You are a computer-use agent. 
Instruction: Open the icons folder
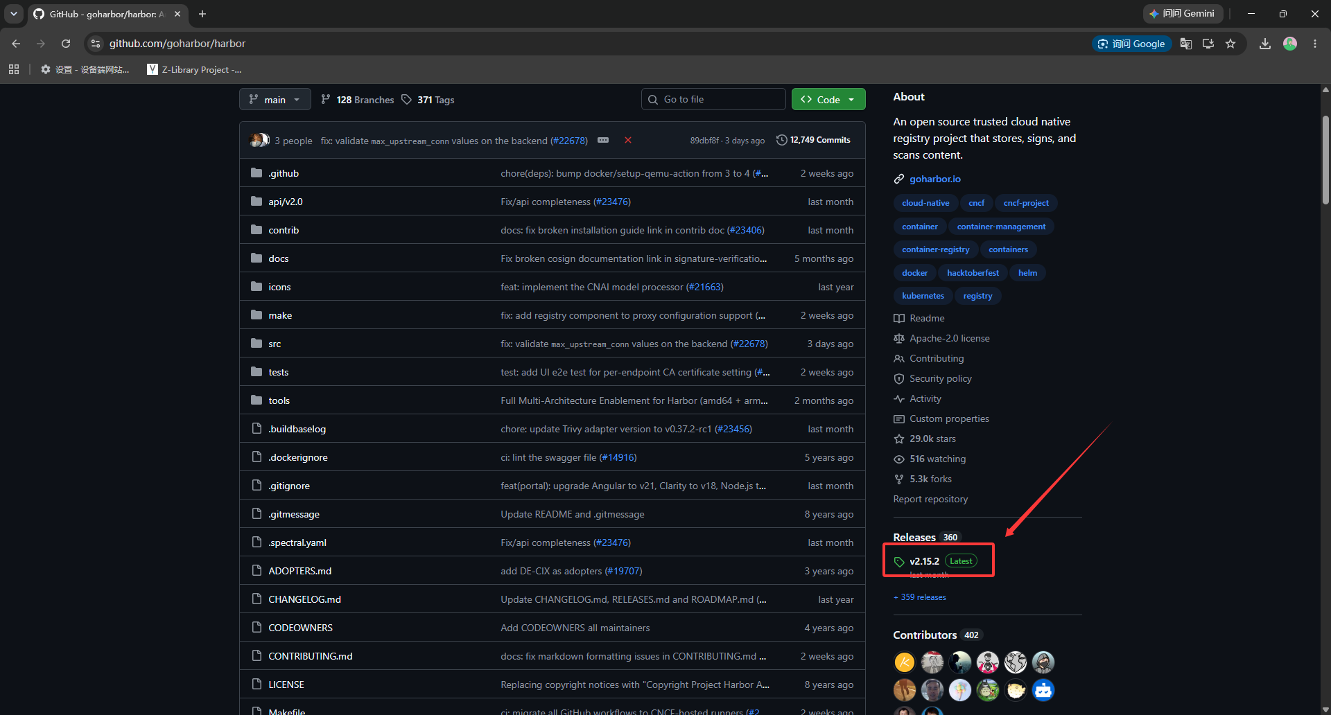click(279, 287)
